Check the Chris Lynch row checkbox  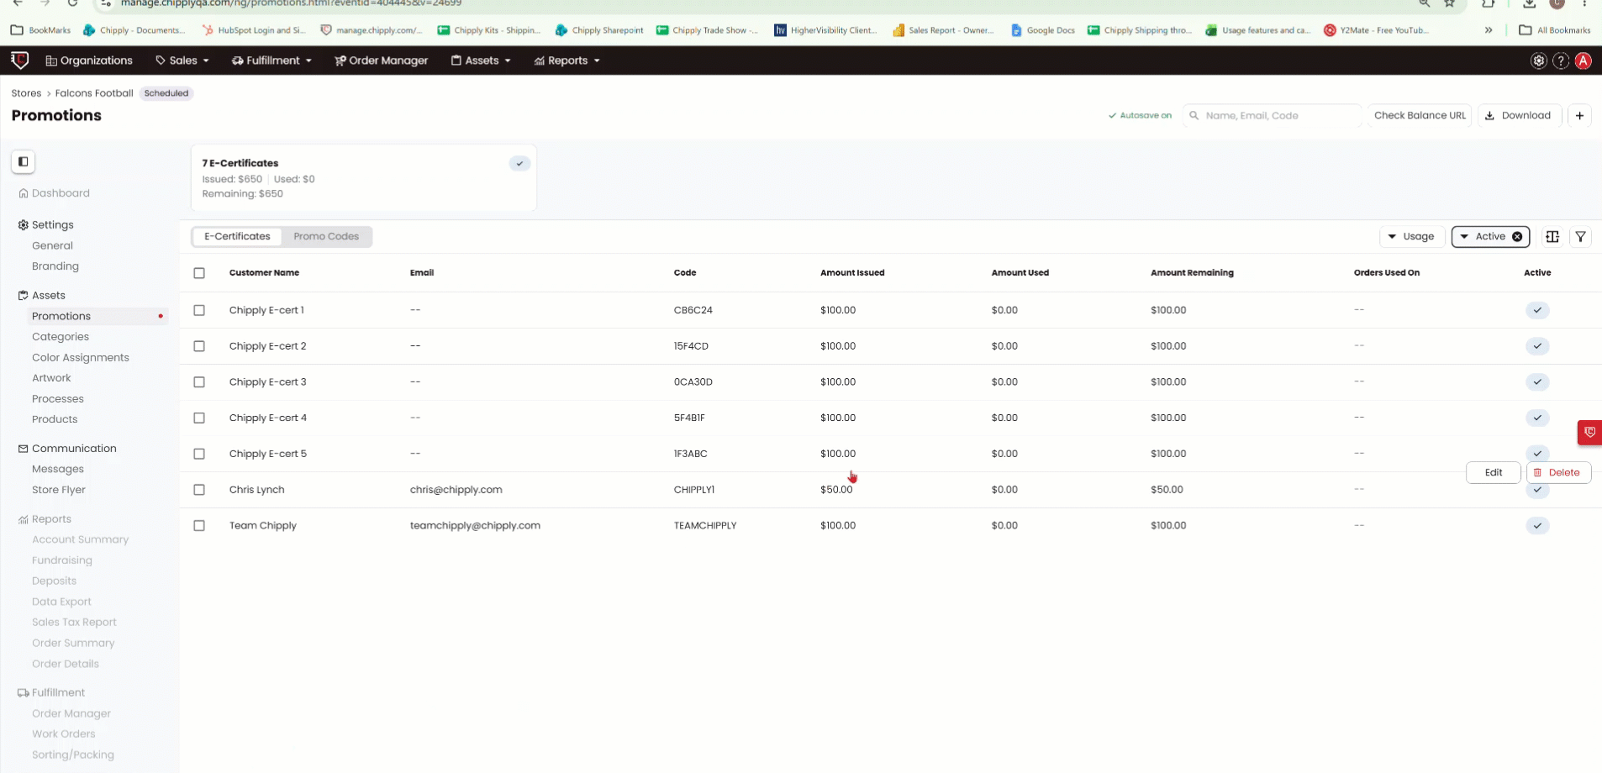pos(199,490)
